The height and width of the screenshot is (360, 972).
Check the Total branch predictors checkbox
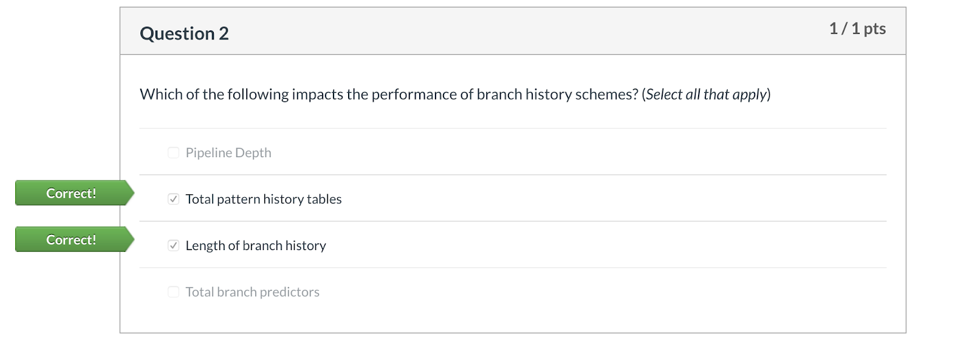(173, 292)
